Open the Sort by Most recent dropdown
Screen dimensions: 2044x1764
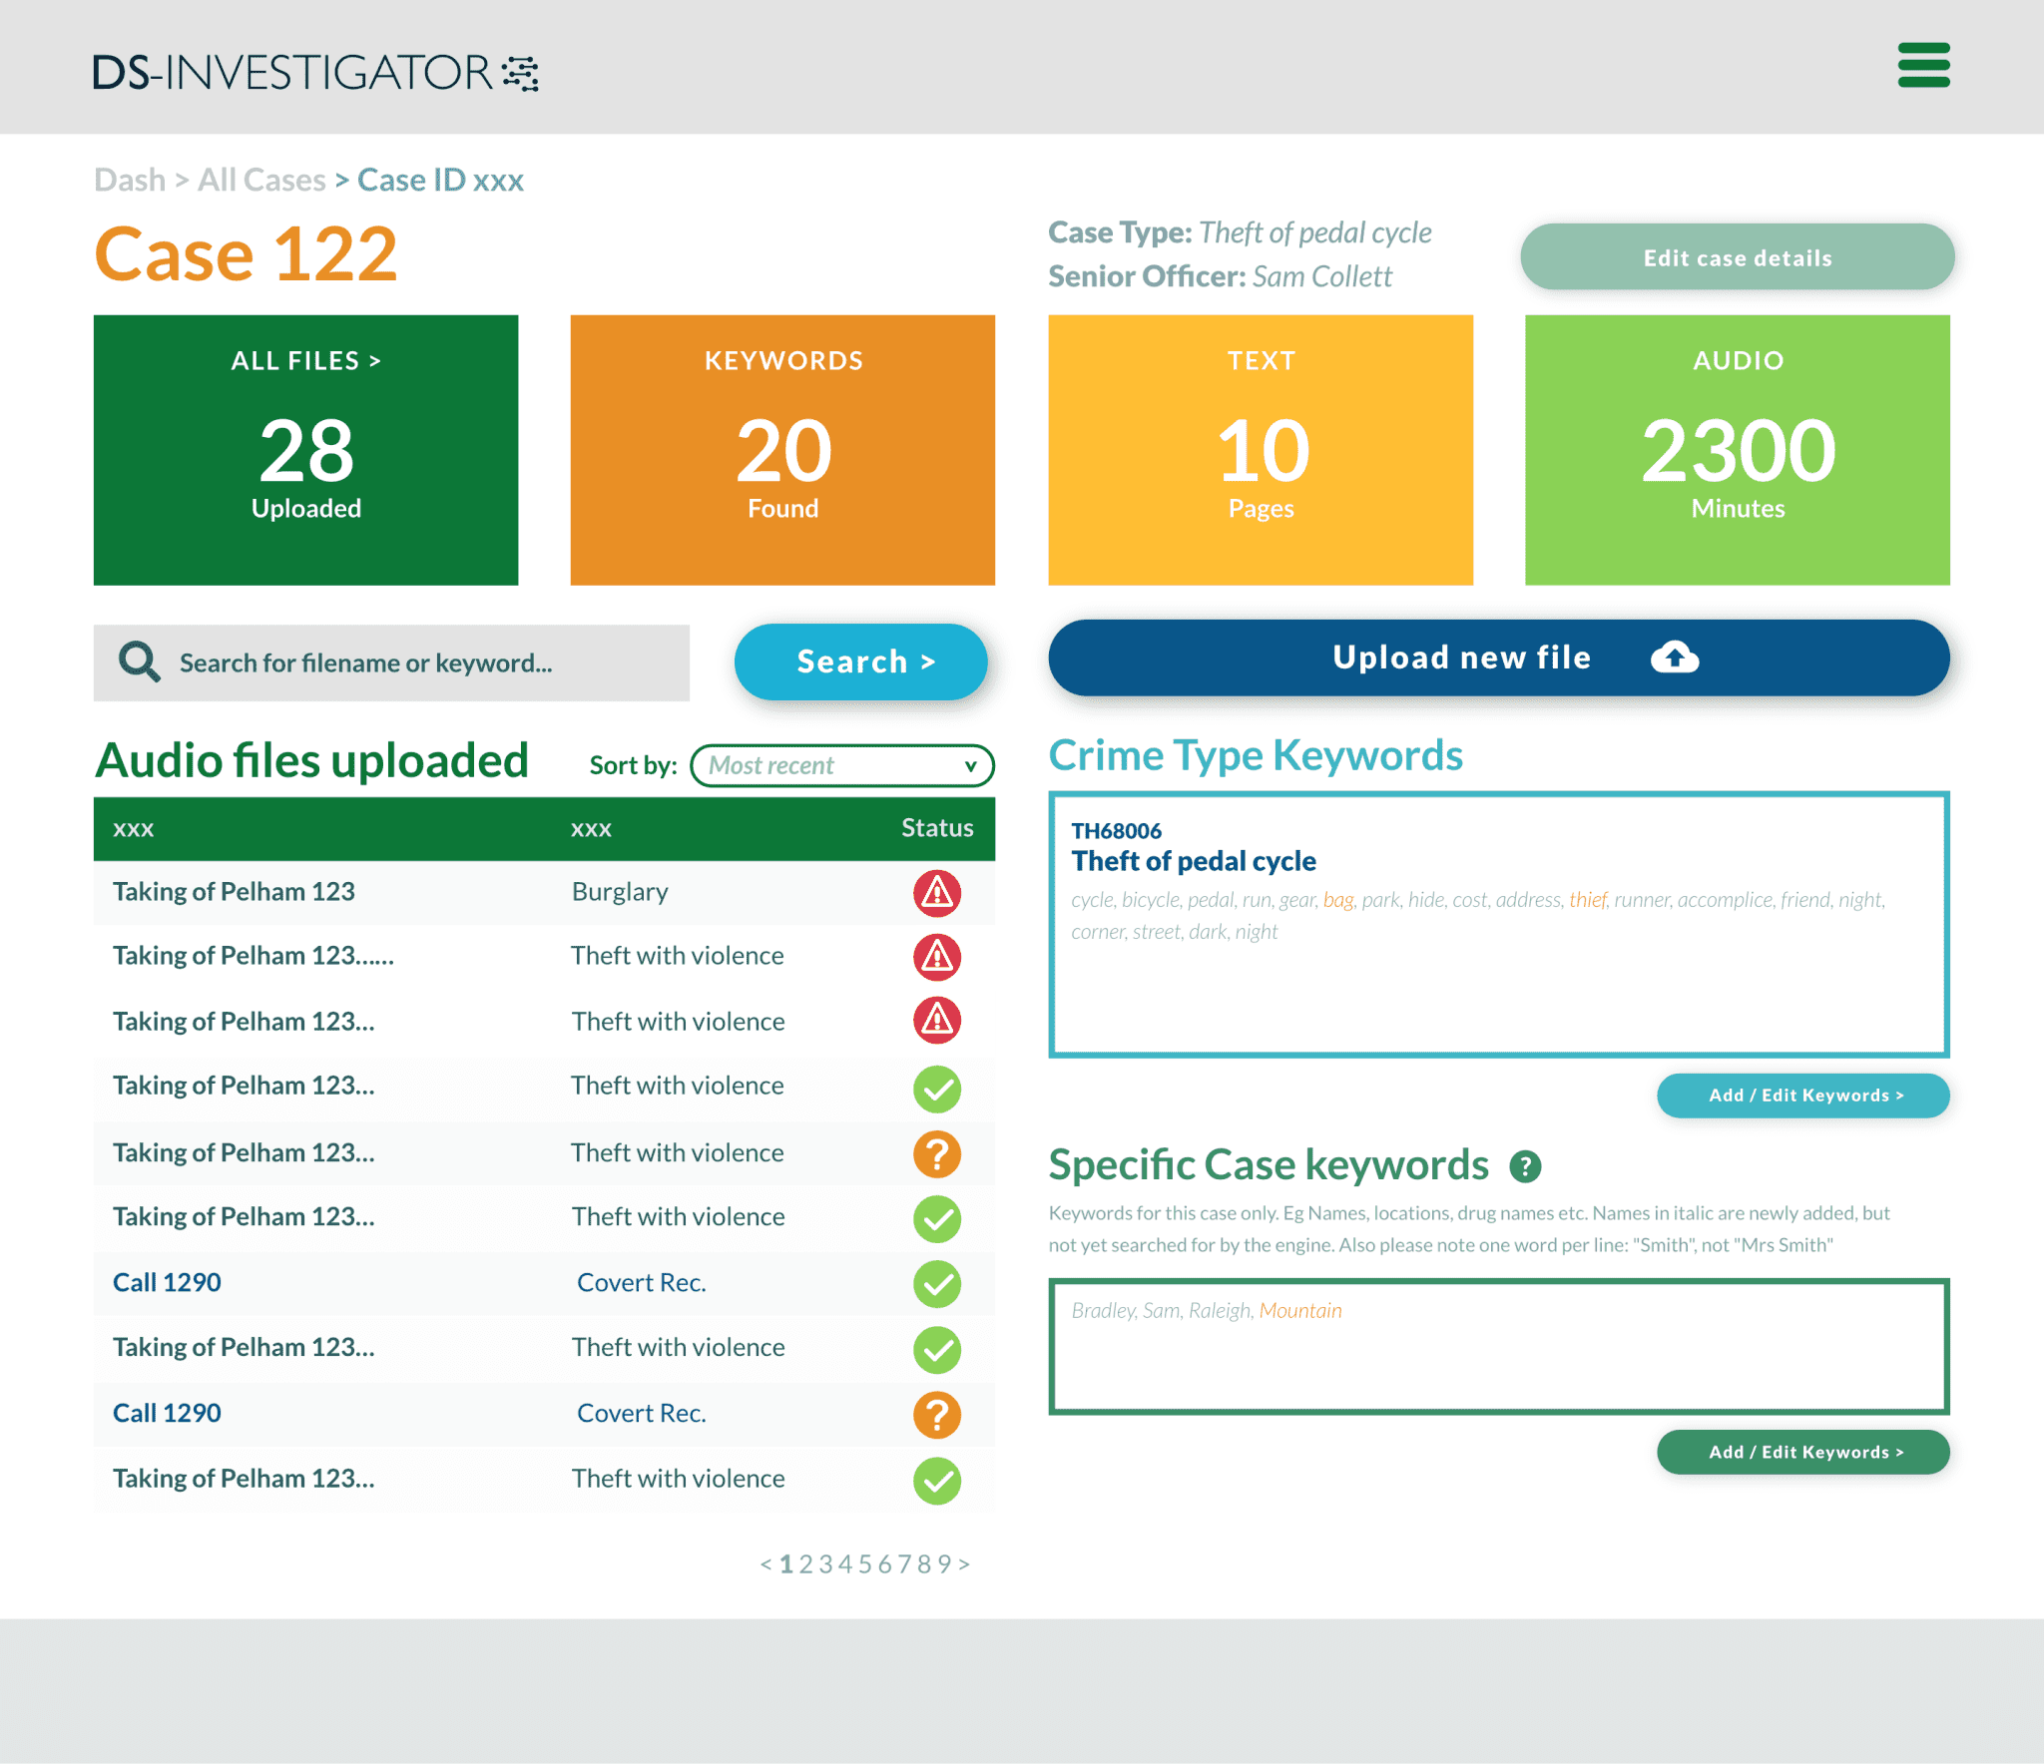coord(842,765)
